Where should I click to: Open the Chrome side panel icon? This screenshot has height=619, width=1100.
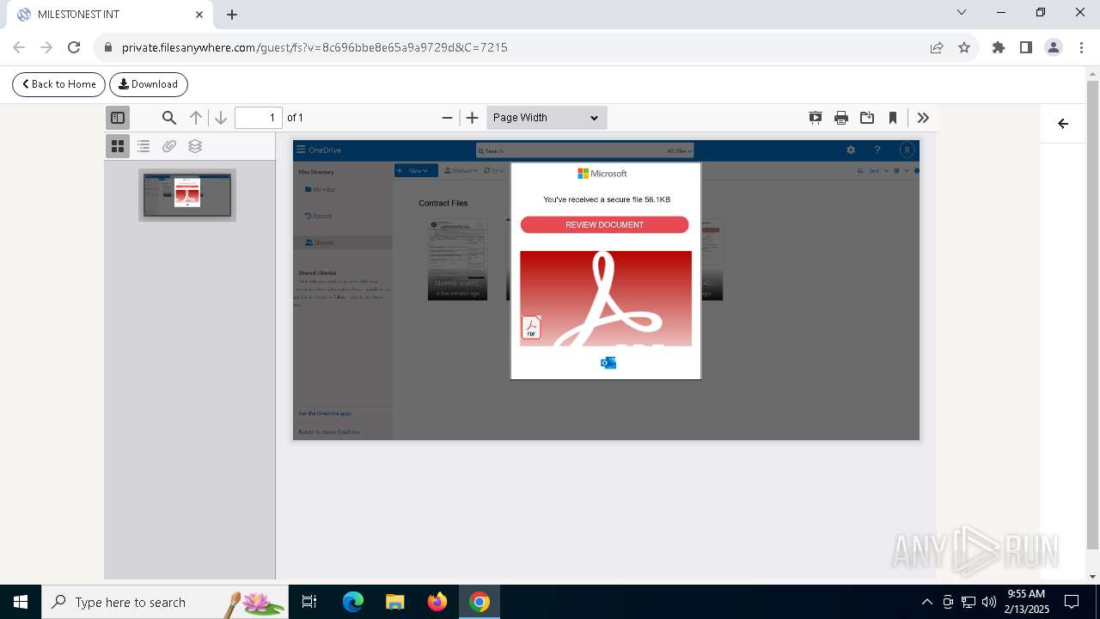coord(1026,47)
